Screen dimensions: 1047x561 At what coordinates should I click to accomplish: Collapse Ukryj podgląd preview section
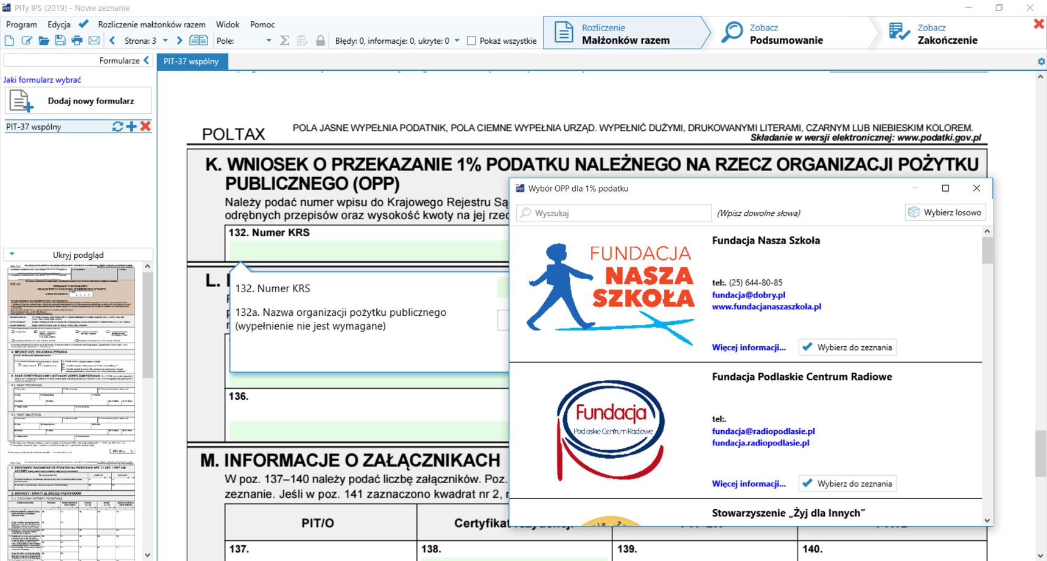(x=78, y=255)
